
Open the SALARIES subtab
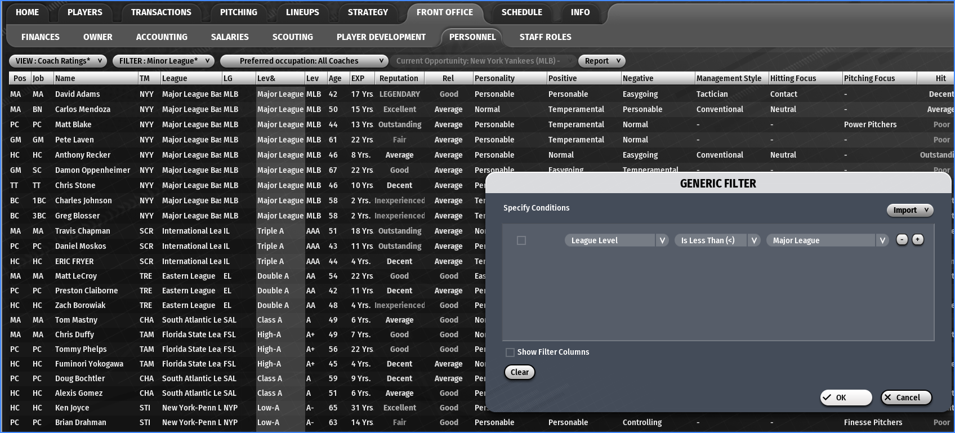(x=230, y=37)
